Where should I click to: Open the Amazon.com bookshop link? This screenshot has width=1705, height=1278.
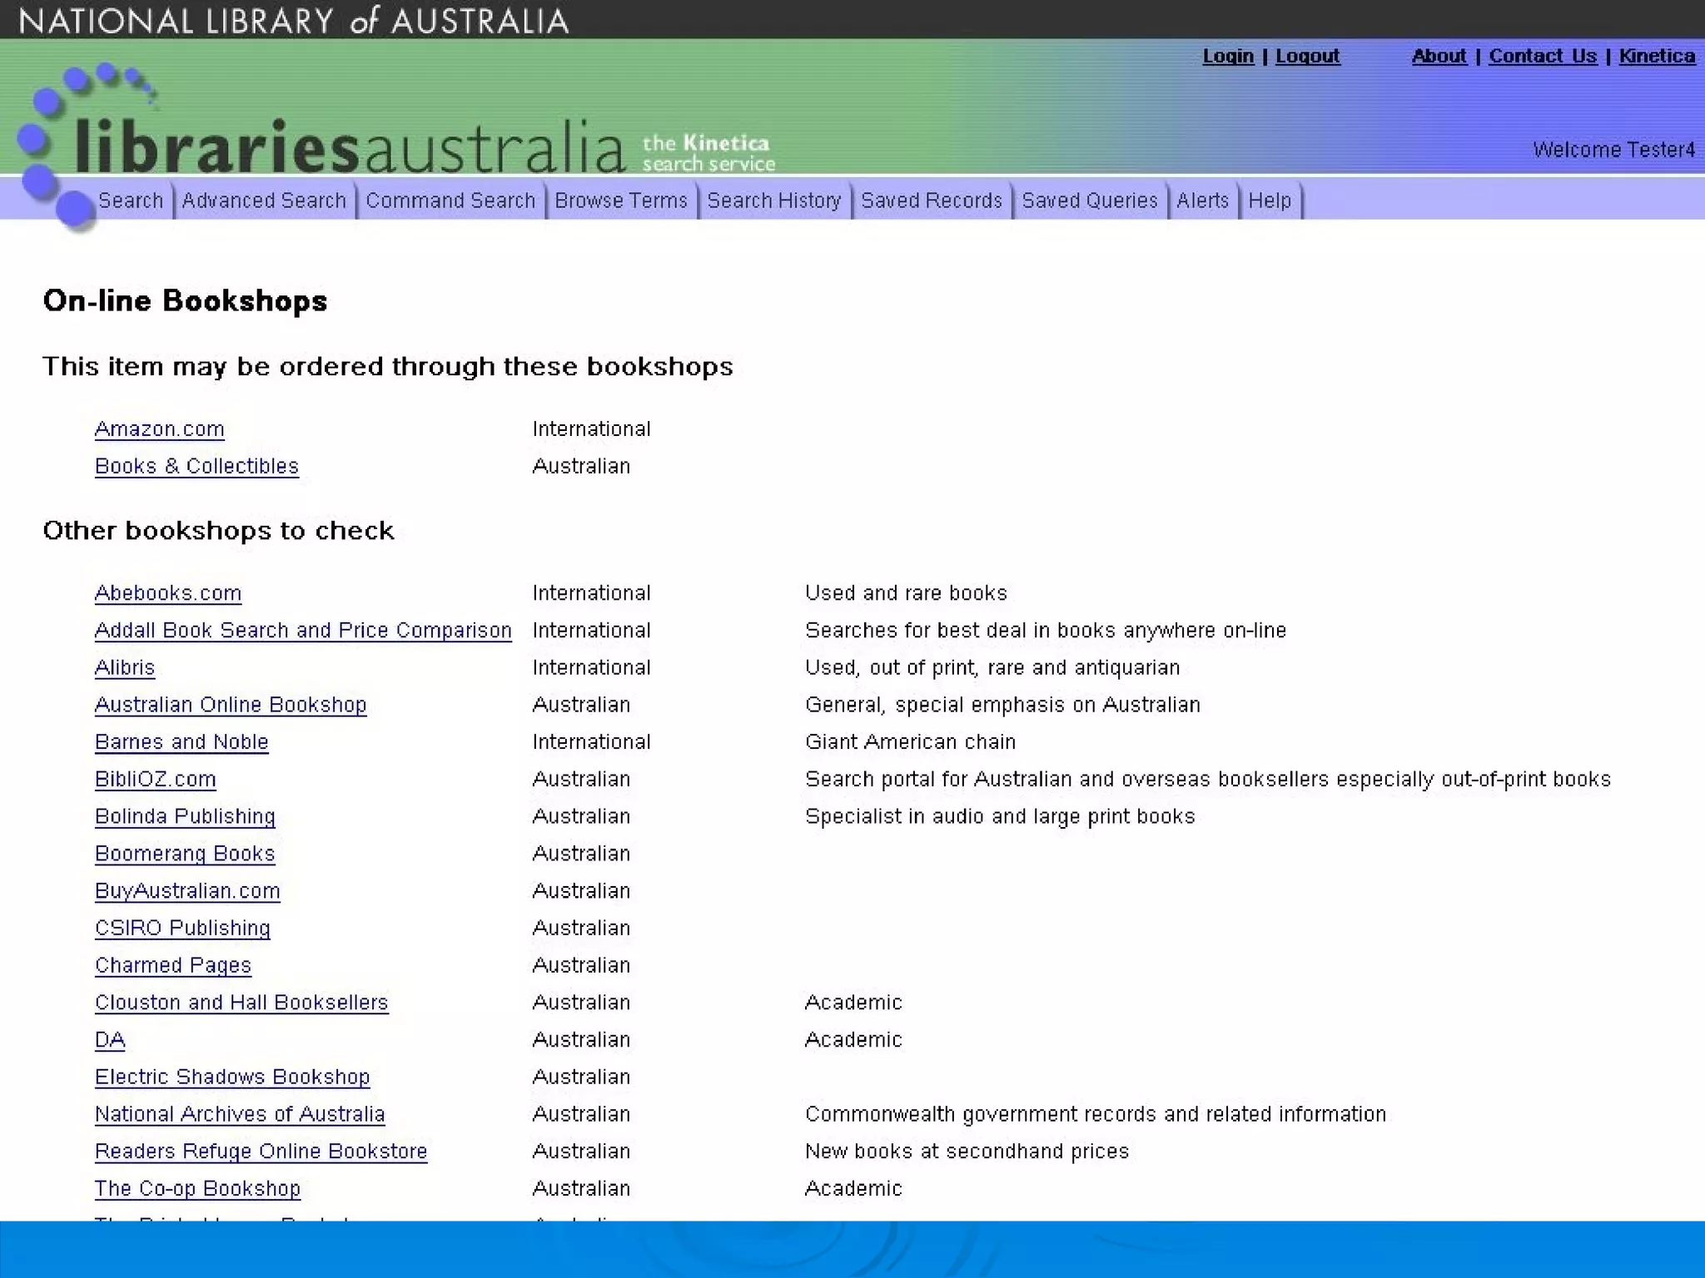click(x=160, y=428)
